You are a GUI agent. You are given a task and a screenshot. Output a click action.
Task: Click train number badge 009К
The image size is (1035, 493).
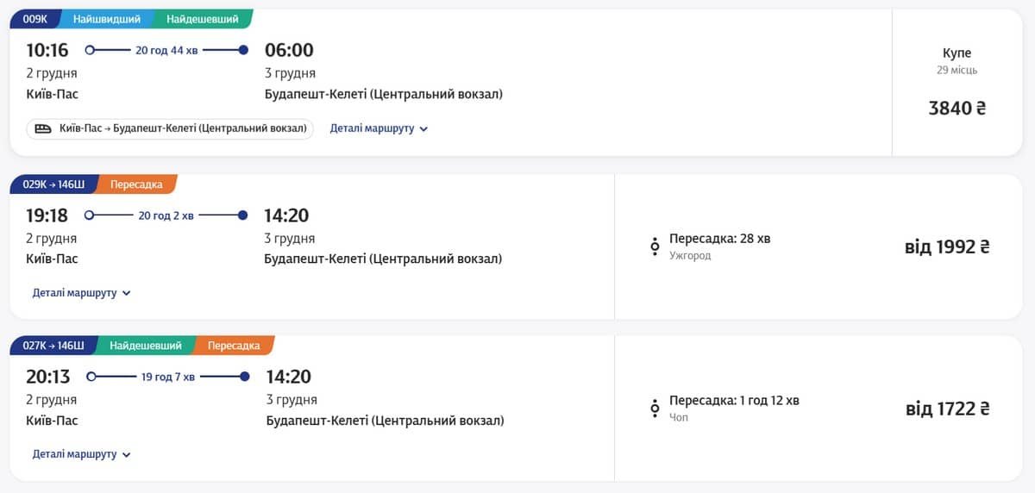(x=34, y=19)
